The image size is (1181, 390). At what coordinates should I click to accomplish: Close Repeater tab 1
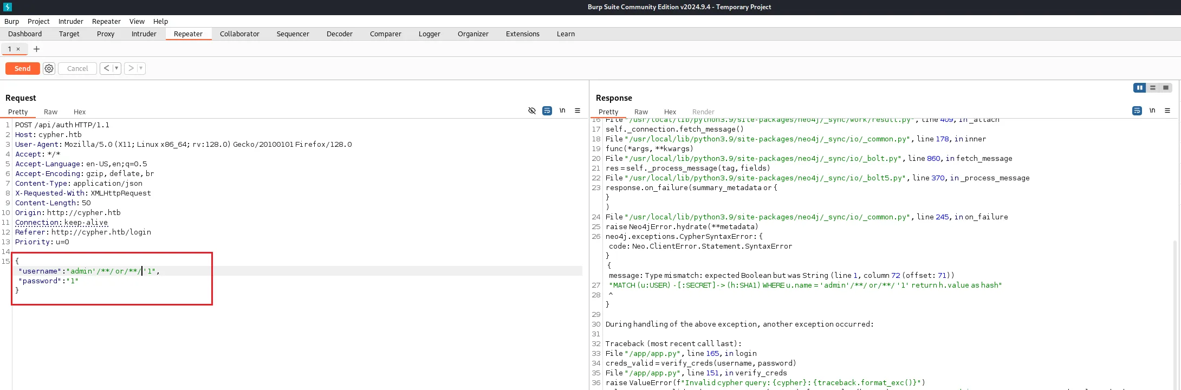click(x=18, y=49)
